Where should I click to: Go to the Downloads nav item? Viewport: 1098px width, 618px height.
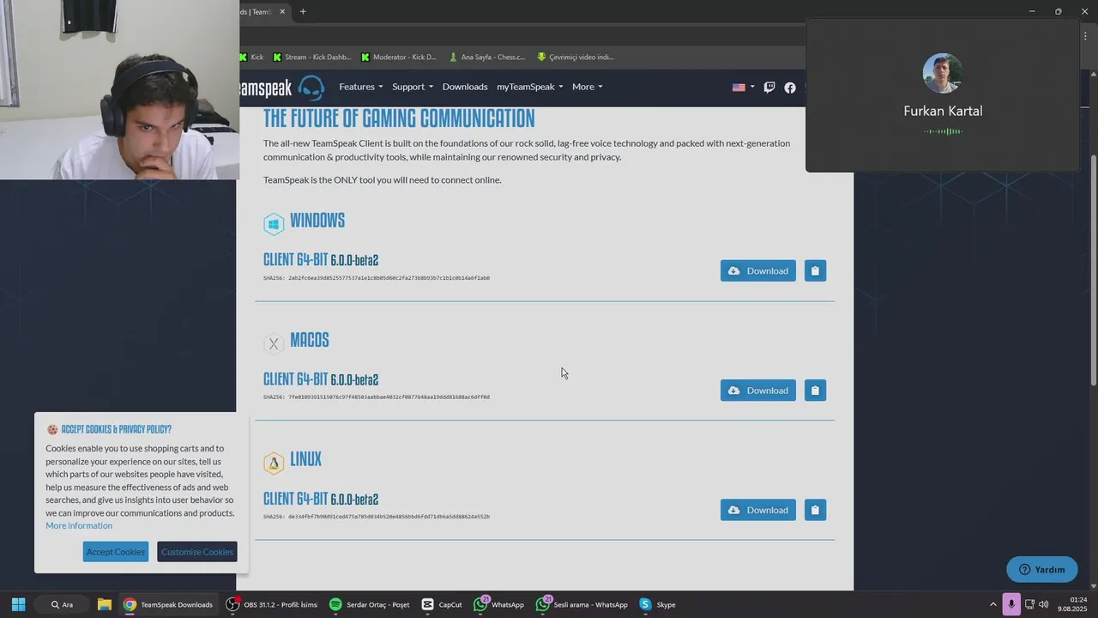[x=465, y=87]
